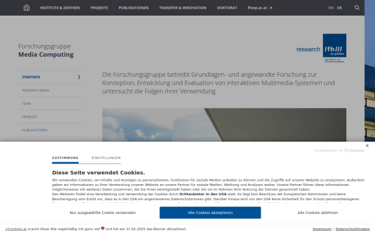Click the heart icon in footer
375x234 pixels.
102,228
